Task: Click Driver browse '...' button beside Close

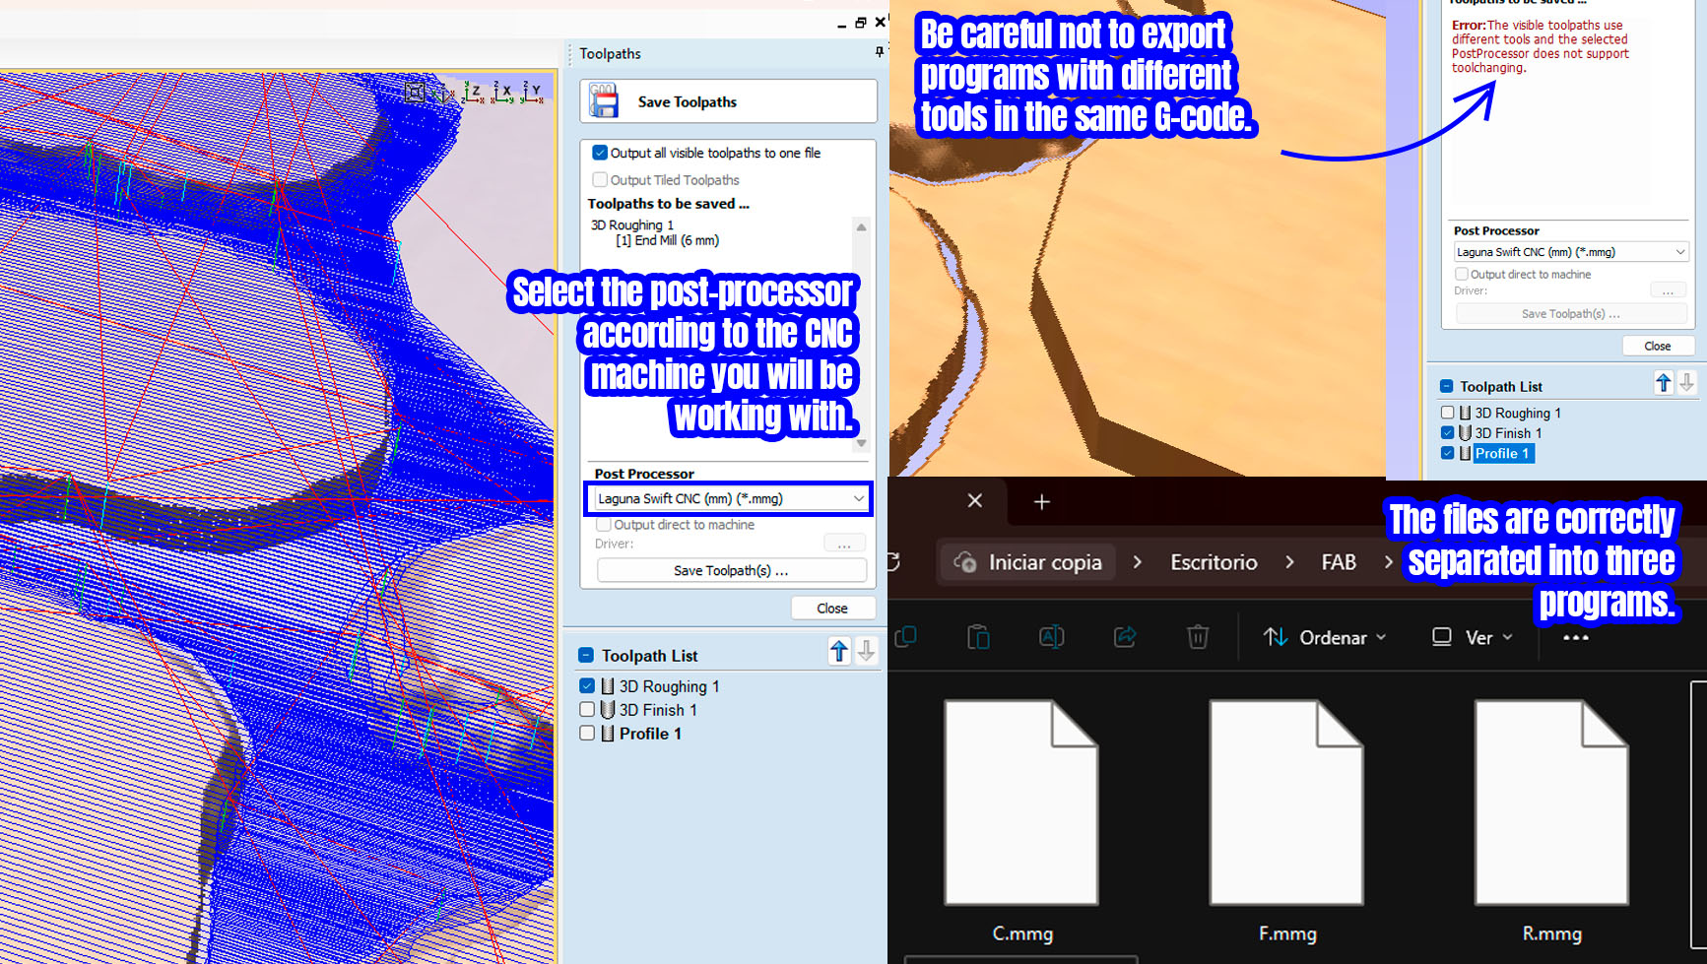Action: pyautogui.click(x=844, y=545)
